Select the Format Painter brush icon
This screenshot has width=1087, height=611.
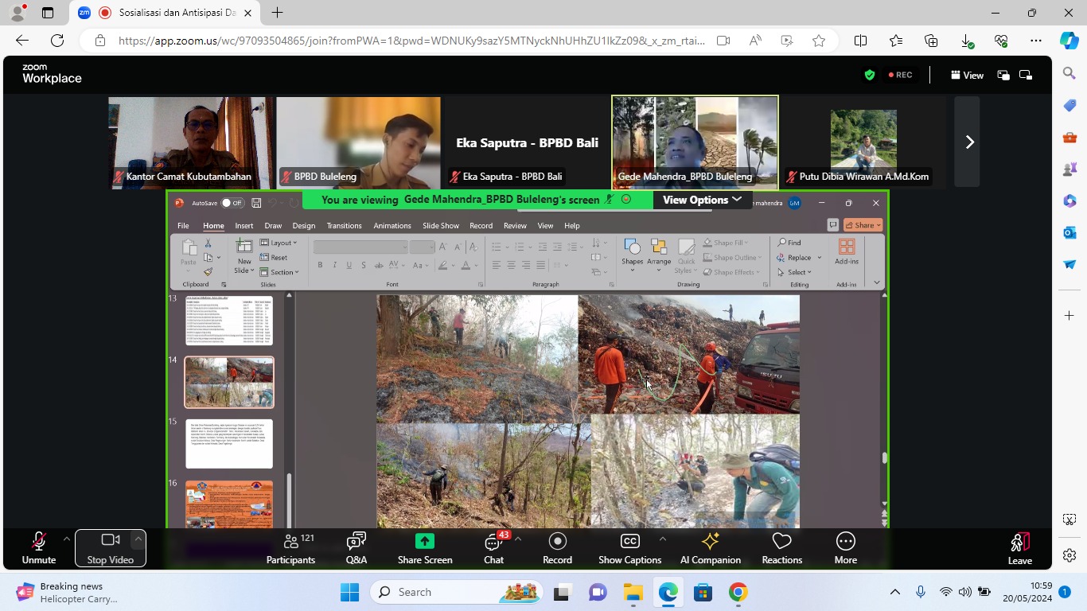(x=208, y=272)
